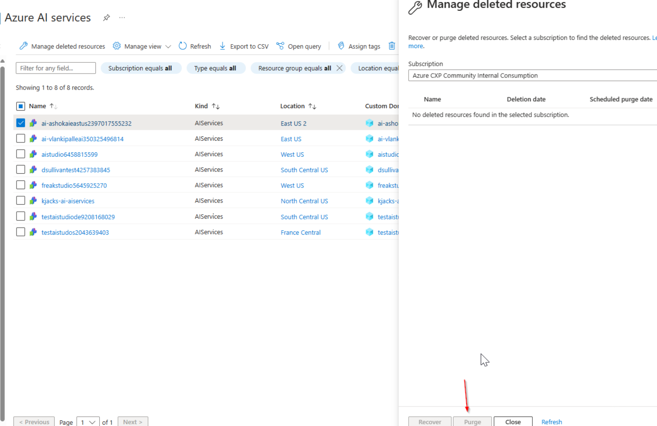Click the AI service icon beside kjacks-ai-aiservices
The width and height of the screenshot is (657, 426).
(x=33, y=201)
